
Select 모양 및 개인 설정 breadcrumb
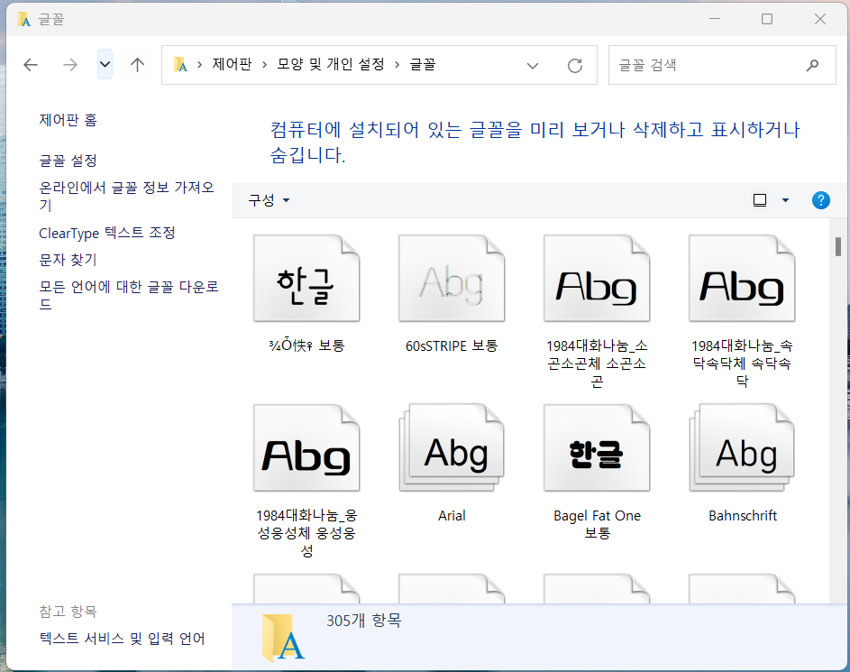pyautogui.click(x=331, y=65)
